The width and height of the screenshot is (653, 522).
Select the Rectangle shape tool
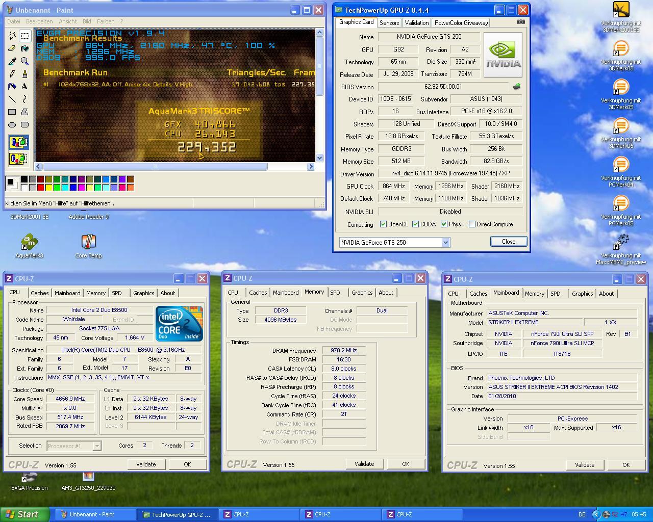(12, 112)
